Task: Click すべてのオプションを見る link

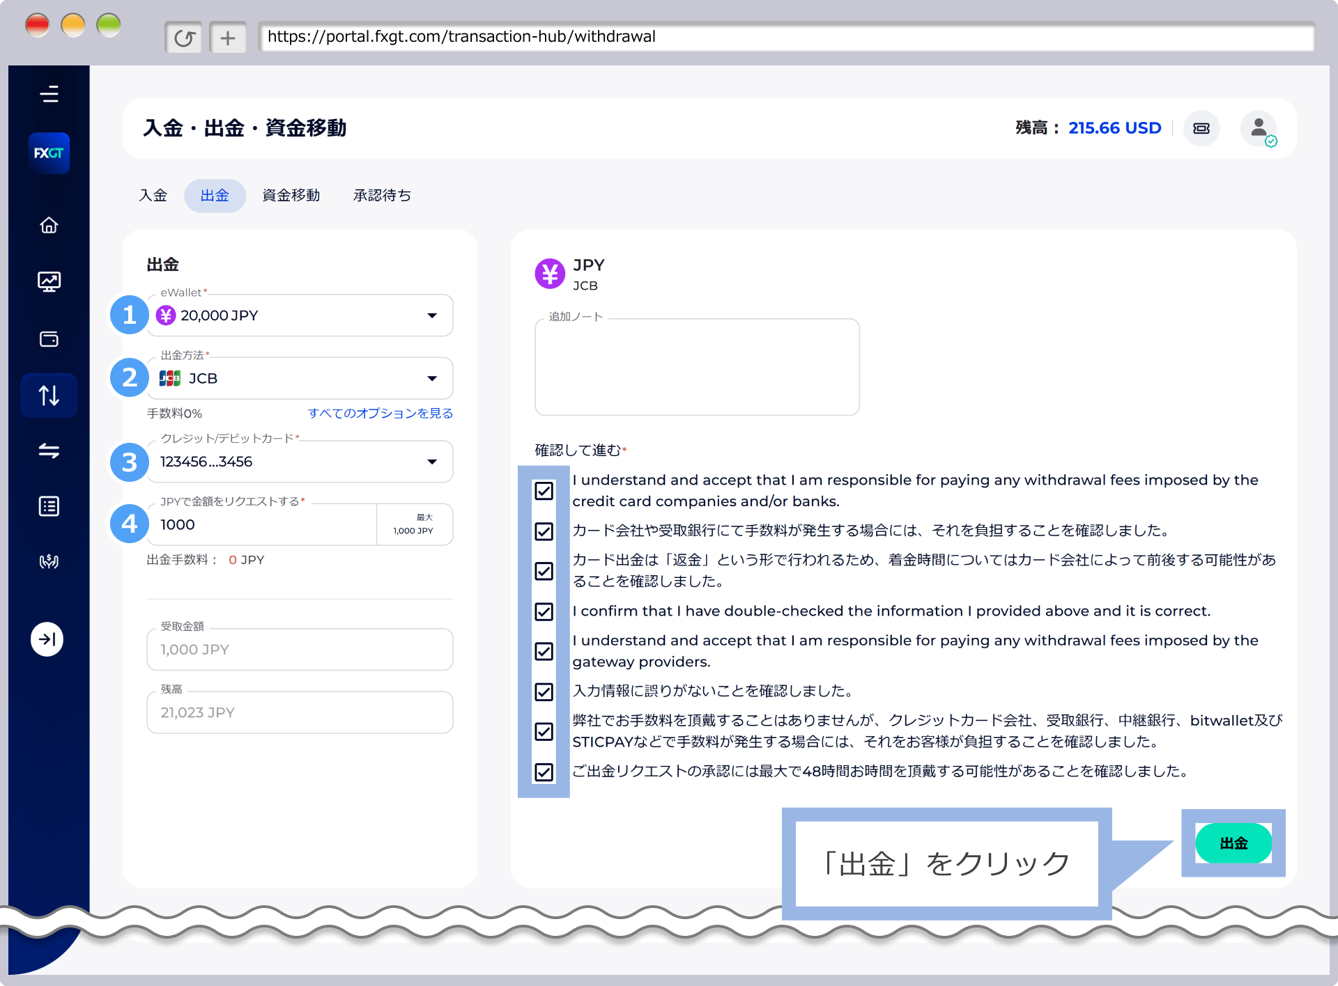Action: coord(380,413)
